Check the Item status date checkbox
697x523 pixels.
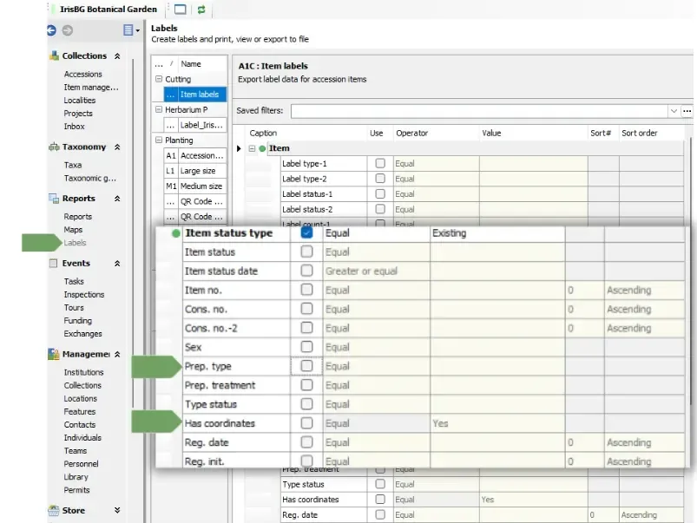(x=306, y=270)
